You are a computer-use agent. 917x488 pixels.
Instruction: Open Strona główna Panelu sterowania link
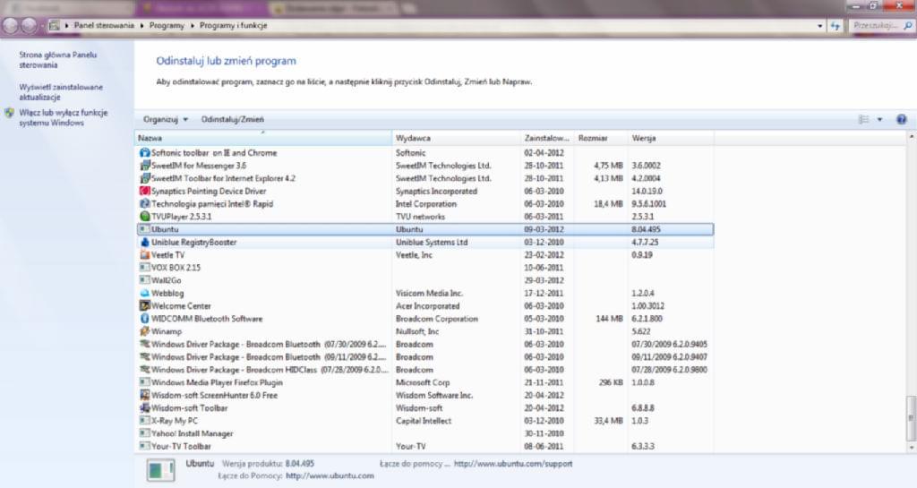(58, 60)
